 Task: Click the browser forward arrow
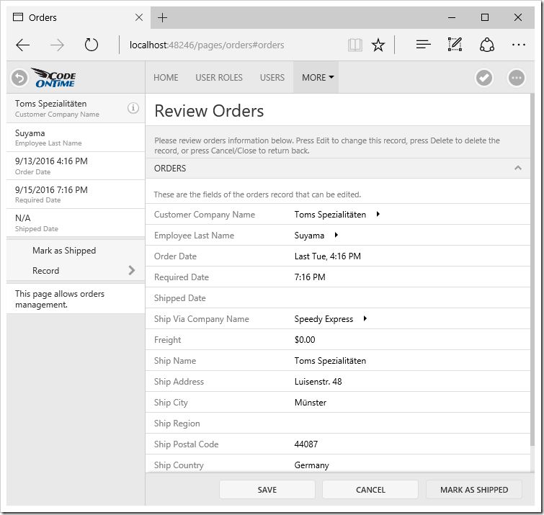57,45
